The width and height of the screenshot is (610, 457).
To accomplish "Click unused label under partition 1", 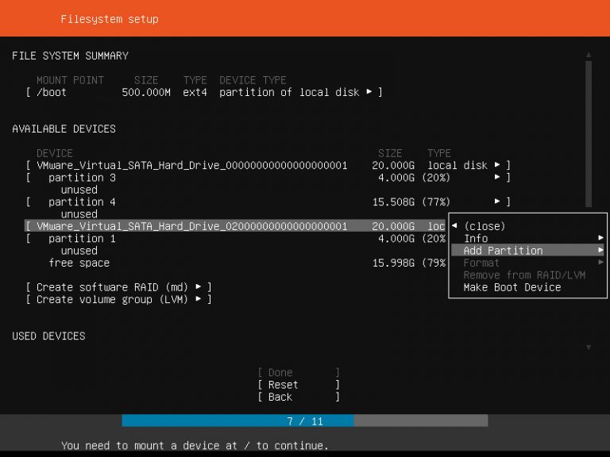I will [79, 251].
